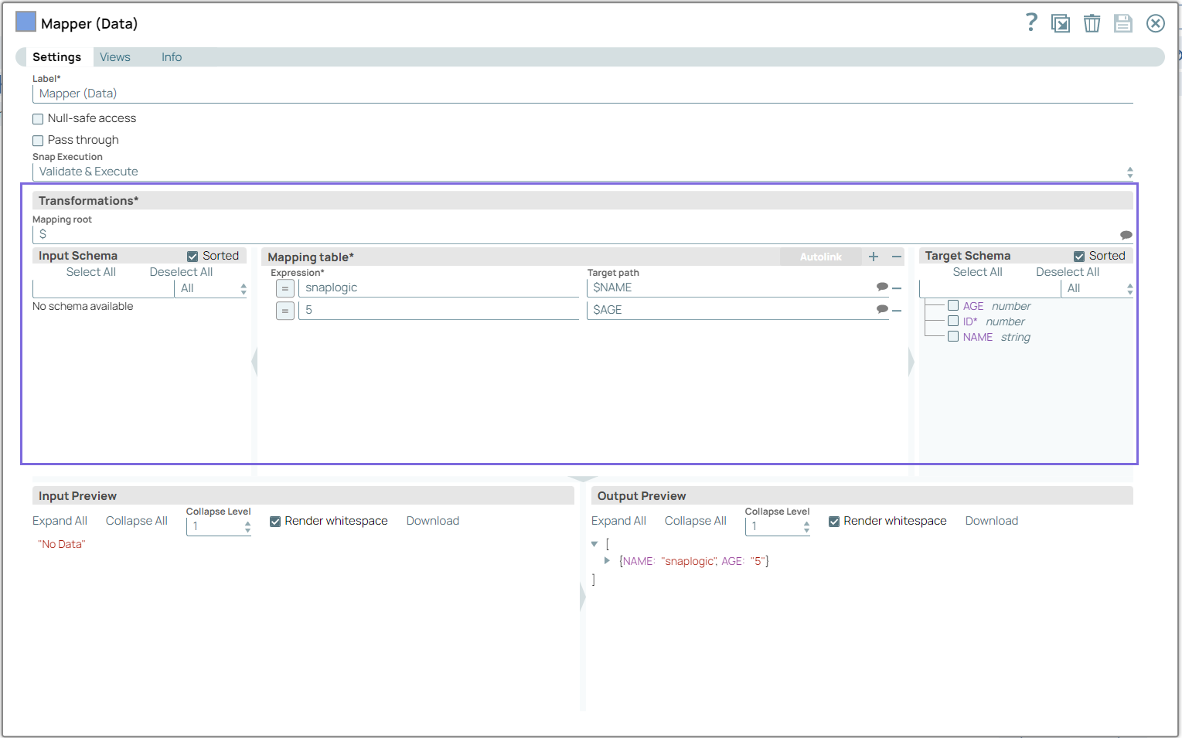This screenshot has height=738, width=1182.
Task: Click Download in the Output Preview
Action: 991,521
